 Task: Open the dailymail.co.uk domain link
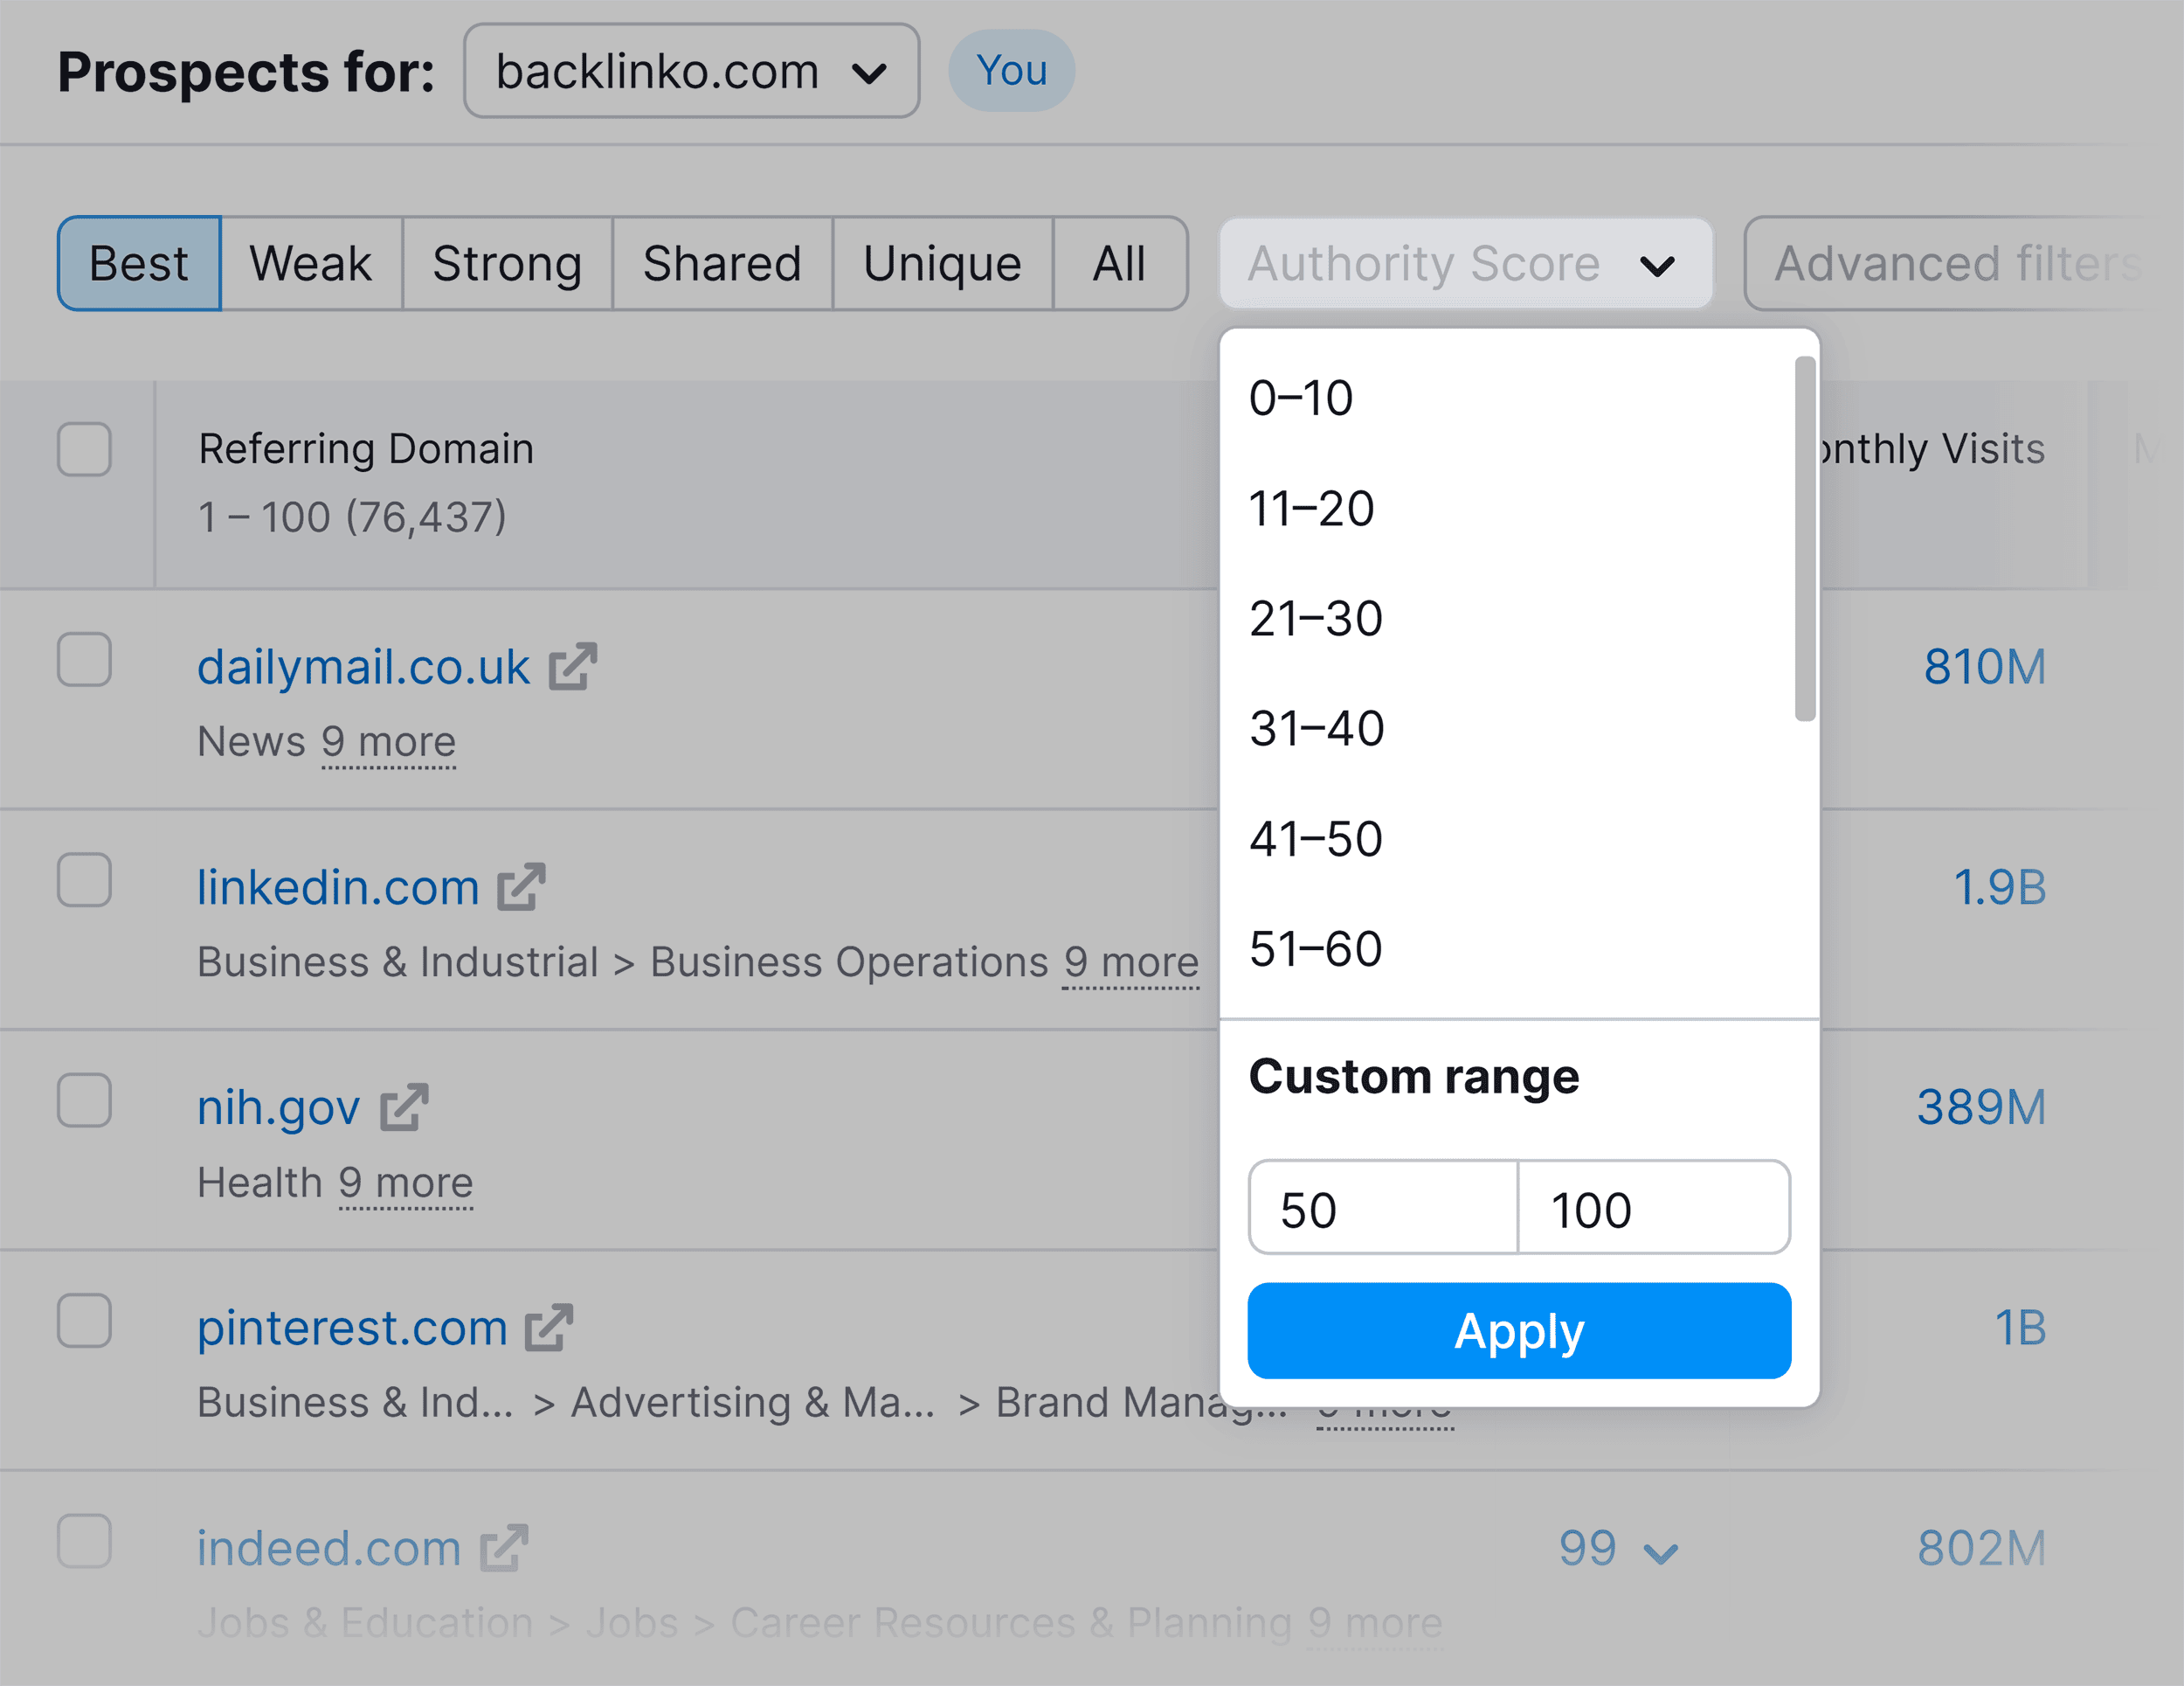coord(363,666)
